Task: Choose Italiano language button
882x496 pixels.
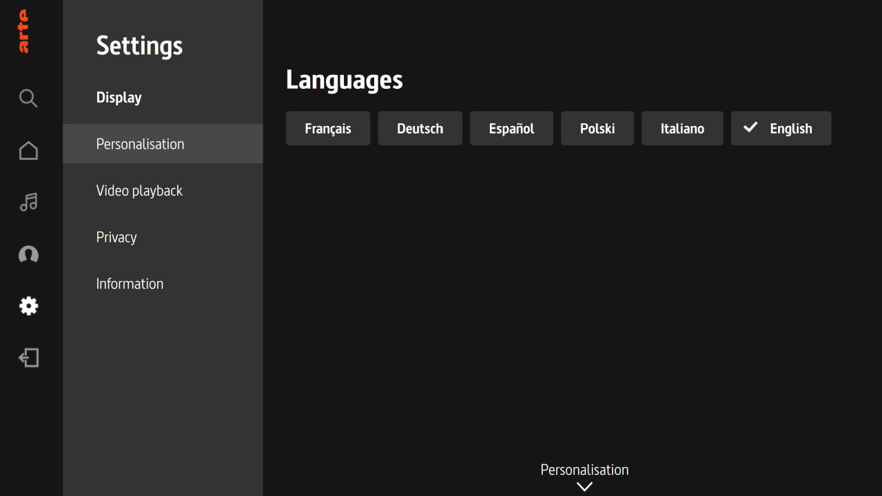Action: pyautogui.click(x=682, y=128)
